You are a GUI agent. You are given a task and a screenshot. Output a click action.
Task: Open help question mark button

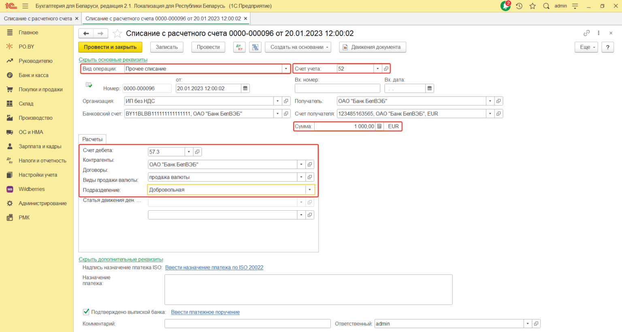pos(607,47)
